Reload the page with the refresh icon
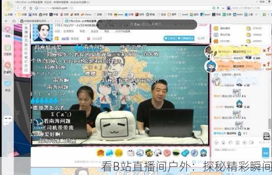Screen dimensions: 272x175 (x=24, y=8)
